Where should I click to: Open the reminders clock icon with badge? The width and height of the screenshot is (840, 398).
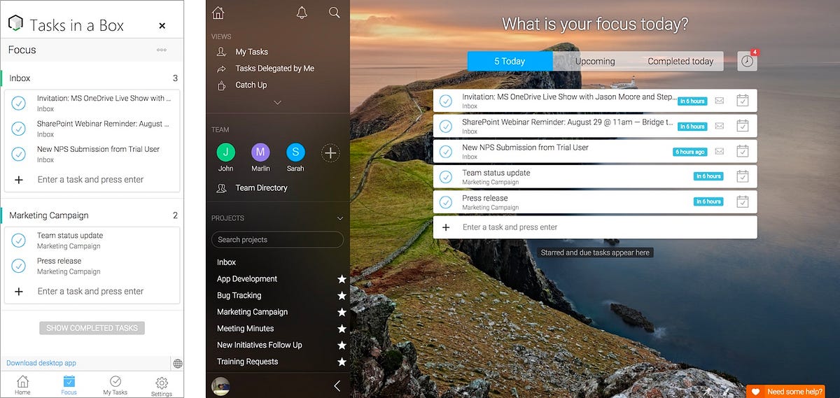point(748,61)
